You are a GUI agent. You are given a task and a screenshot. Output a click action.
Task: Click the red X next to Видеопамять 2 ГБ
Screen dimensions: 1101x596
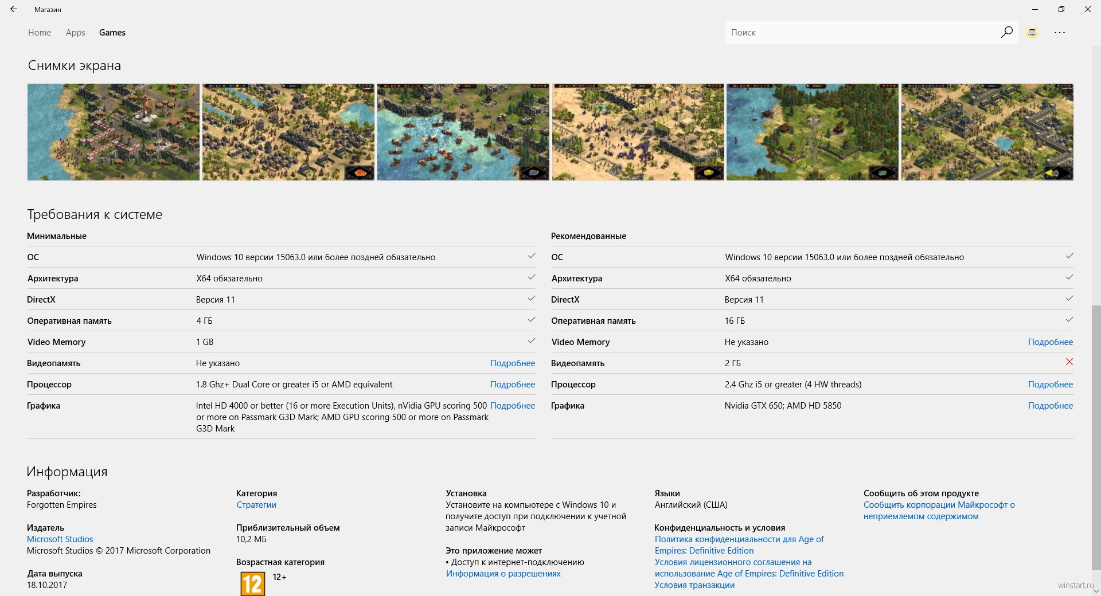[1069, 362]
